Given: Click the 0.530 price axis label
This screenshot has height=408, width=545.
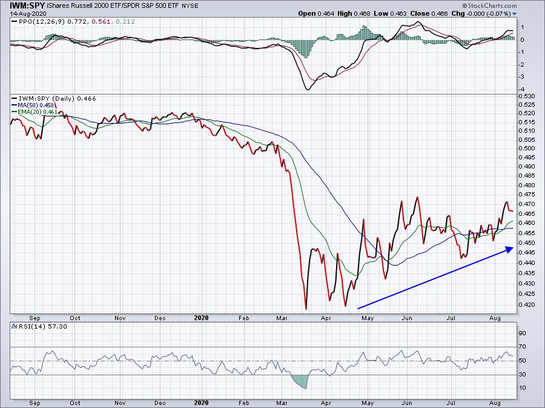Looking at the screenshot, I should point(526,96).
